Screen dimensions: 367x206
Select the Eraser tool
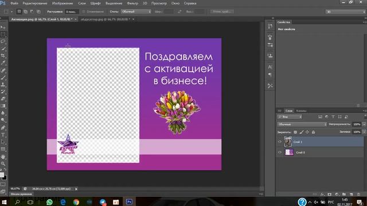coord(3,99)
